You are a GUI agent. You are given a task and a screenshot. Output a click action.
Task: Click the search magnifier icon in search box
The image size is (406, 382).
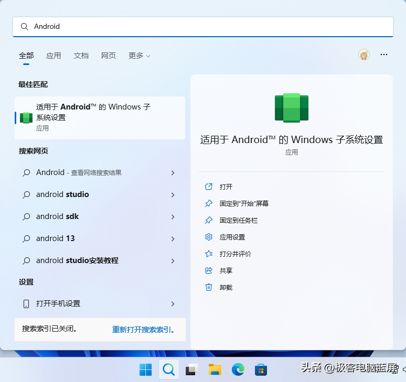(x=24, y=27)
